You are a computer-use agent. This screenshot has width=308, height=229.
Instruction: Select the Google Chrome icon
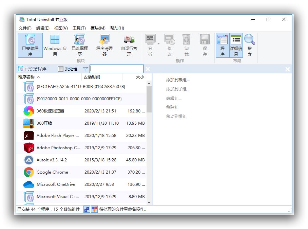coord(29,172)
